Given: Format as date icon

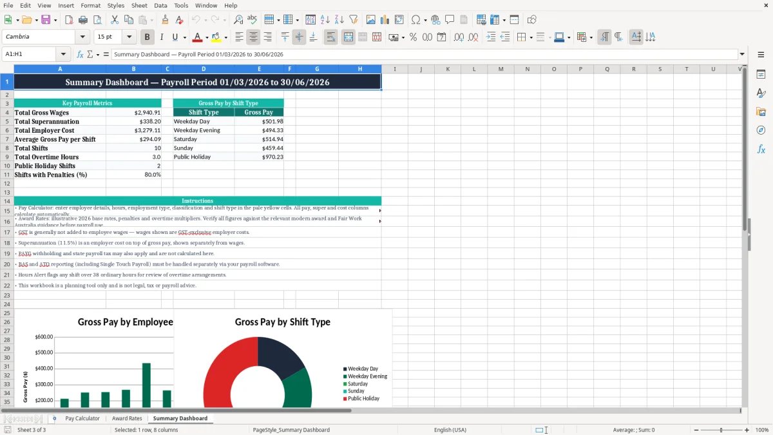Looking at the screenshot, I should pyautogui.click(x=441, y=37).
